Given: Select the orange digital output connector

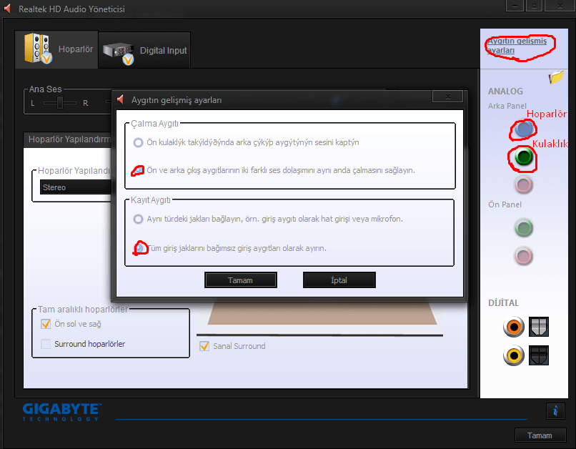Looking at the screenshot, I should pyautogui.click(x=513, y=327).
